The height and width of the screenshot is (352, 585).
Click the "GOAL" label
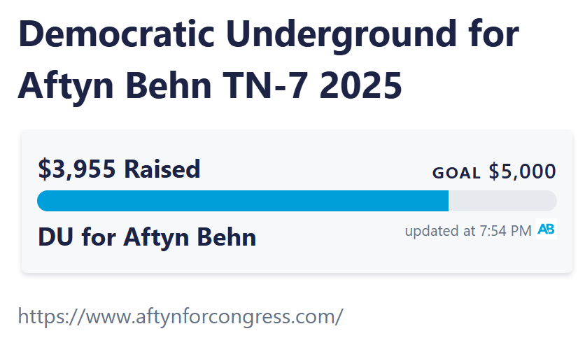(x=456, y=173)
